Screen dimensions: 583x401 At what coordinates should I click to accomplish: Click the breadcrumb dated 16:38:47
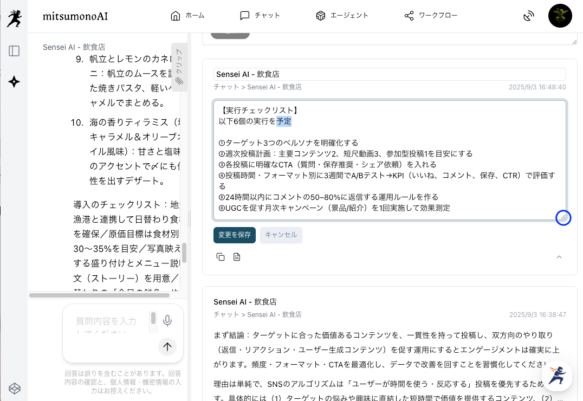point(258,315)
